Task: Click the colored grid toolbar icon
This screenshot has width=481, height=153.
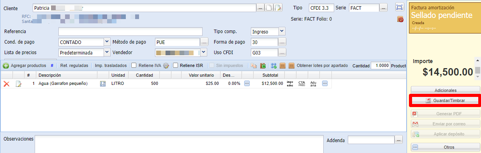Action: coord(273,66)
